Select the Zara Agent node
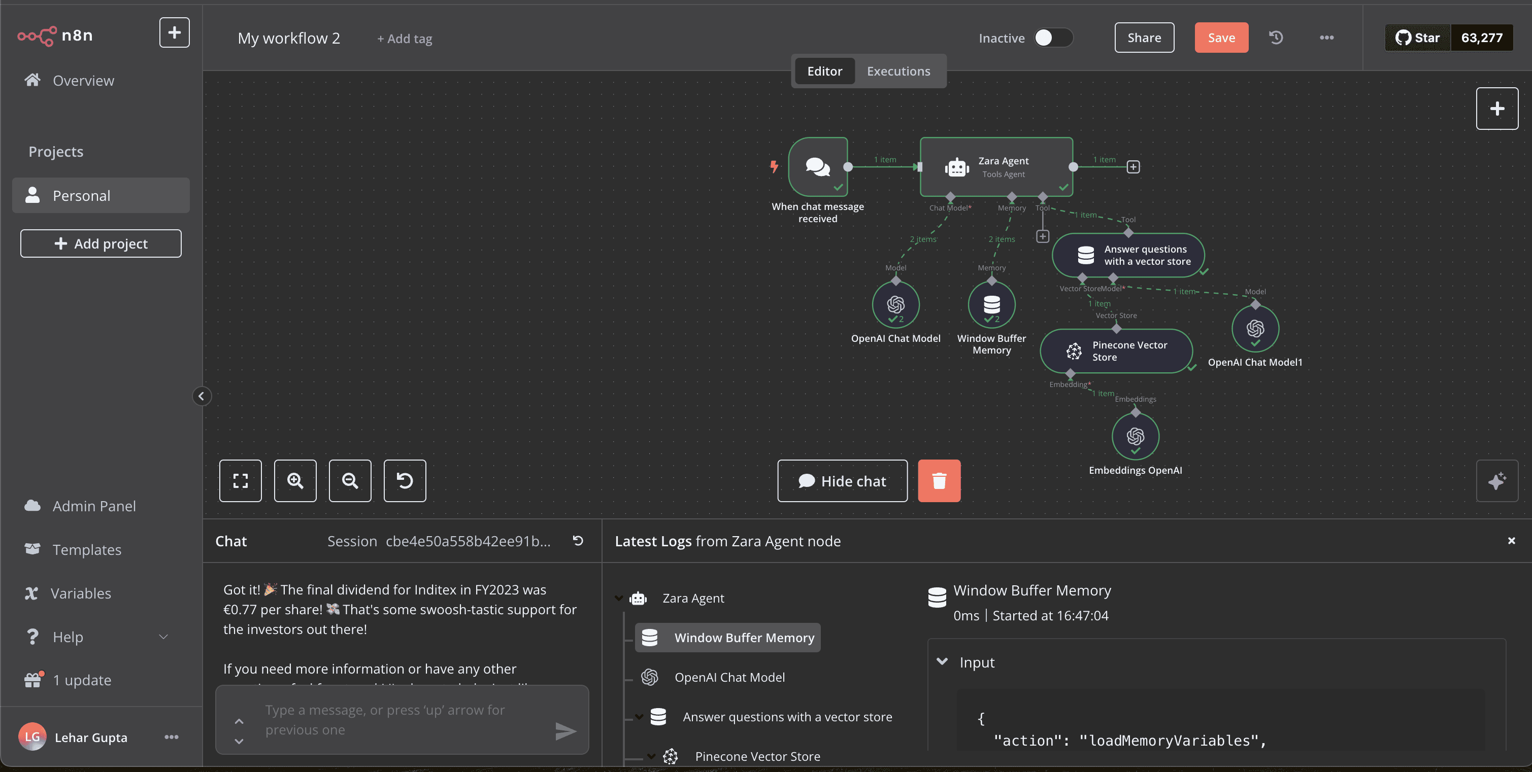Image resolution: width=1532 pixels, height=772 pixels. (x=997, y=167)
